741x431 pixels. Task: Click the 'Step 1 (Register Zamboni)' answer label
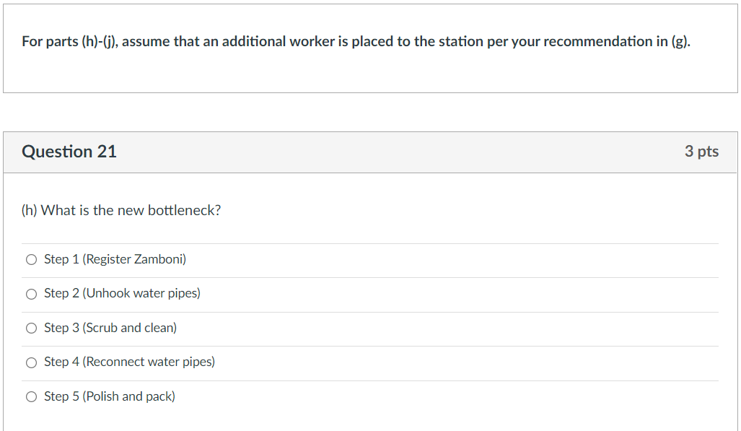coord(115,259)
